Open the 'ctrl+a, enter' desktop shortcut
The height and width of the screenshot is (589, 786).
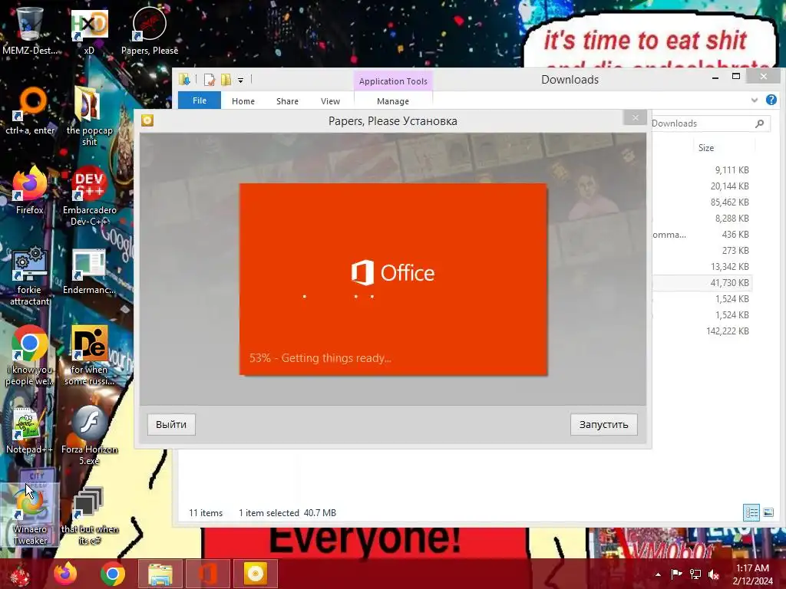tap(30, 110)
